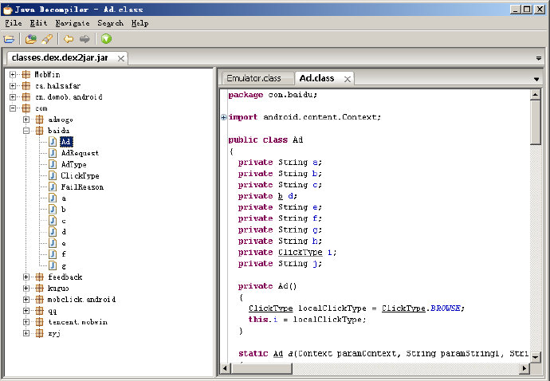Open the Help menu
550x381 pixels.
139,23
